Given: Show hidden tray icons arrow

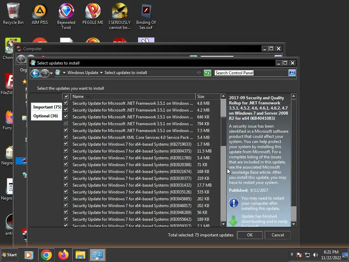Looking at the screenshot, I should (292, 254).
